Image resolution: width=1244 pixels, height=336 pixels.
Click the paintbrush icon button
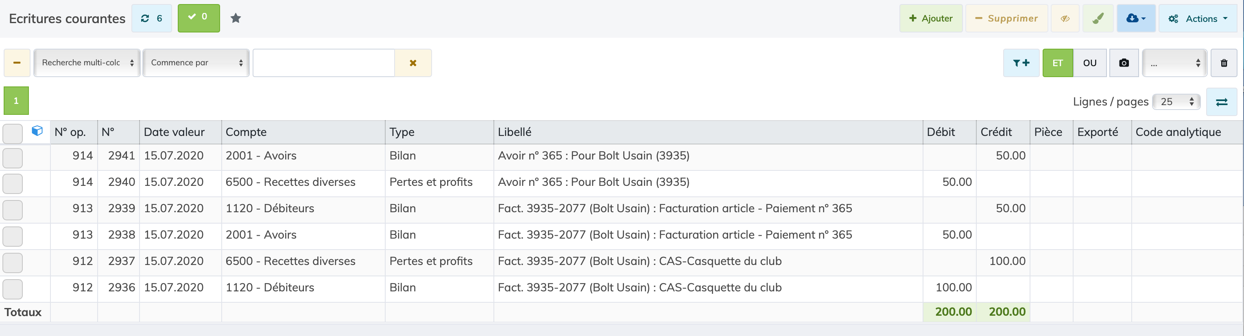click(x=1098, y=19)
